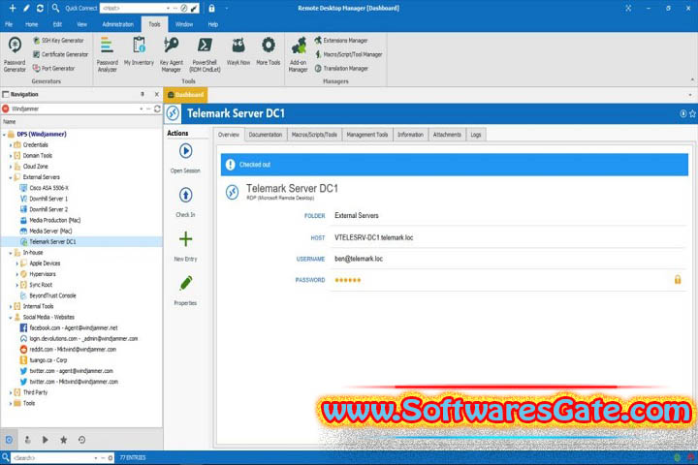Open Favorites star in navigation footer
The width and height of the screenshot is (698, 465).
(x=64, y=440)
